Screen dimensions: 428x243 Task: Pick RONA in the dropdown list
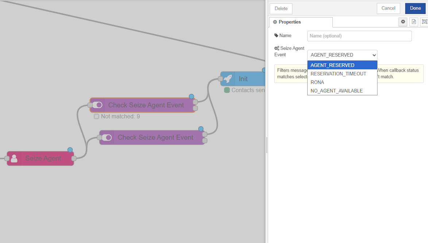[x=317, y=82]
